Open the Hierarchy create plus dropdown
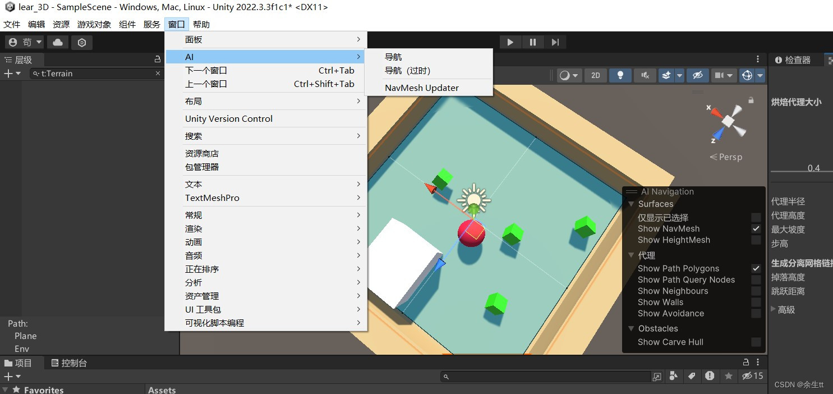This screenshot has height=394, width=833. [x=12, y=74]
